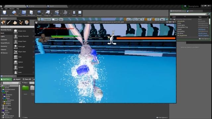Open View Options in the Content Browser
Viewport: 212px width, 119px height.
pyautogui.click(x=162, y=118)
